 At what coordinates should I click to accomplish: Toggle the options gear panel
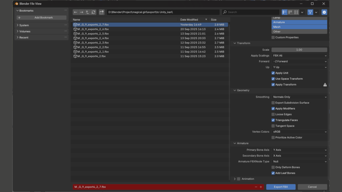(x=324, y=12)
